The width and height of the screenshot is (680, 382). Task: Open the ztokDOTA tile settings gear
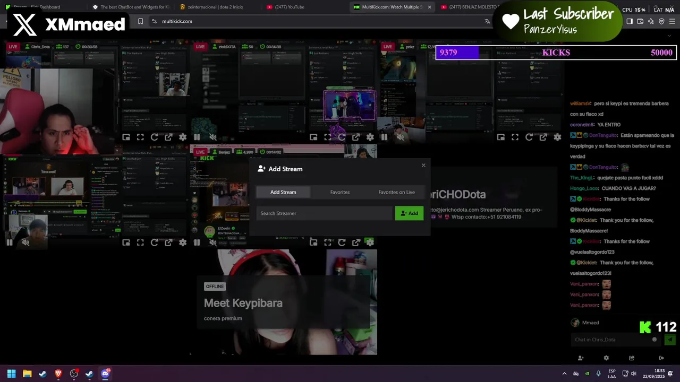tap(370, 137)
